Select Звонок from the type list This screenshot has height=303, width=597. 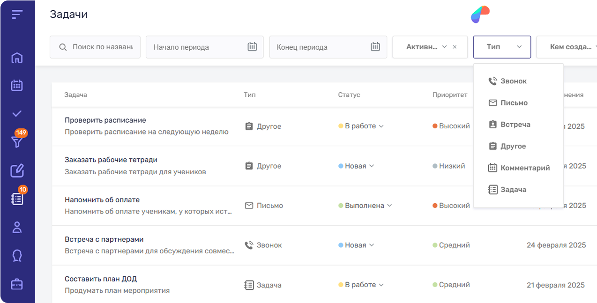pos(513,81)
